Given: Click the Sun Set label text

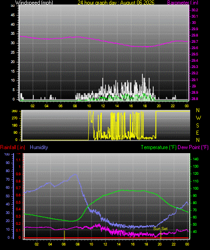Looking at the screenshot, I should [160, 229].
